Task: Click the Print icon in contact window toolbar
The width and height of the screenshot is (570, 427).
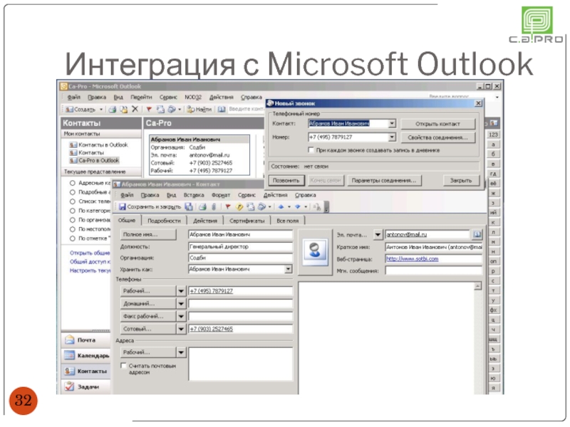Action: click(202, 206)
